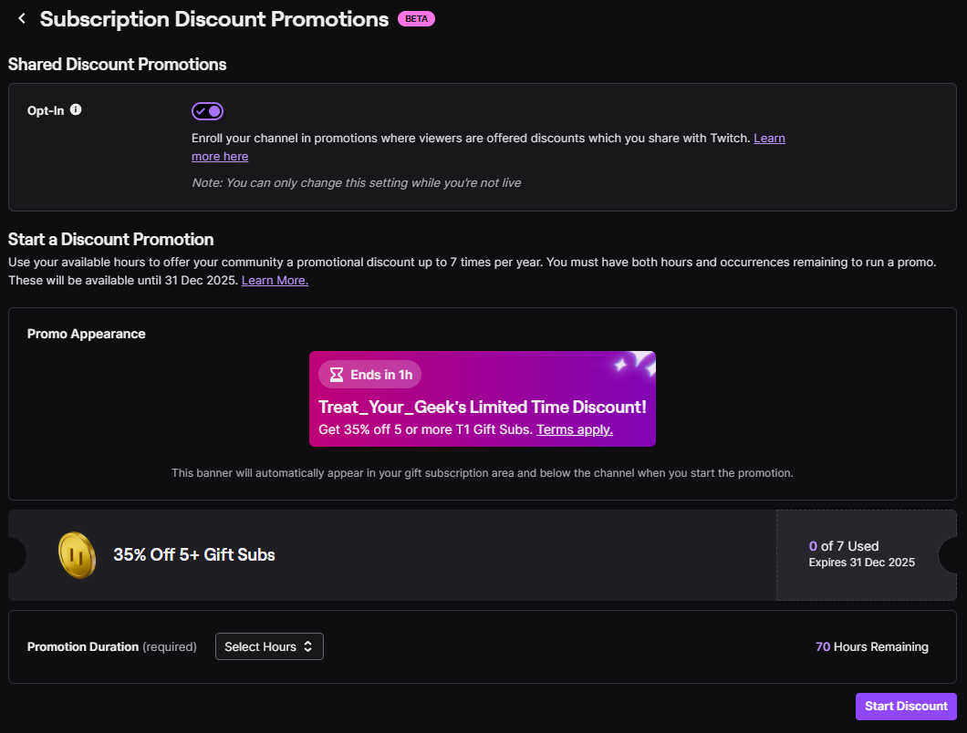967x733 pixels.
Task: Click the Ends in 1h pill on the banner
Action: [x=369, y=374]
